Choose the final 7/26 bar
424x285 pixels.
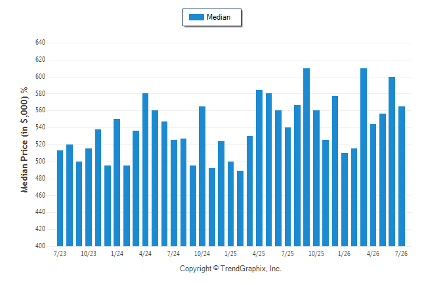coord(402,176)
